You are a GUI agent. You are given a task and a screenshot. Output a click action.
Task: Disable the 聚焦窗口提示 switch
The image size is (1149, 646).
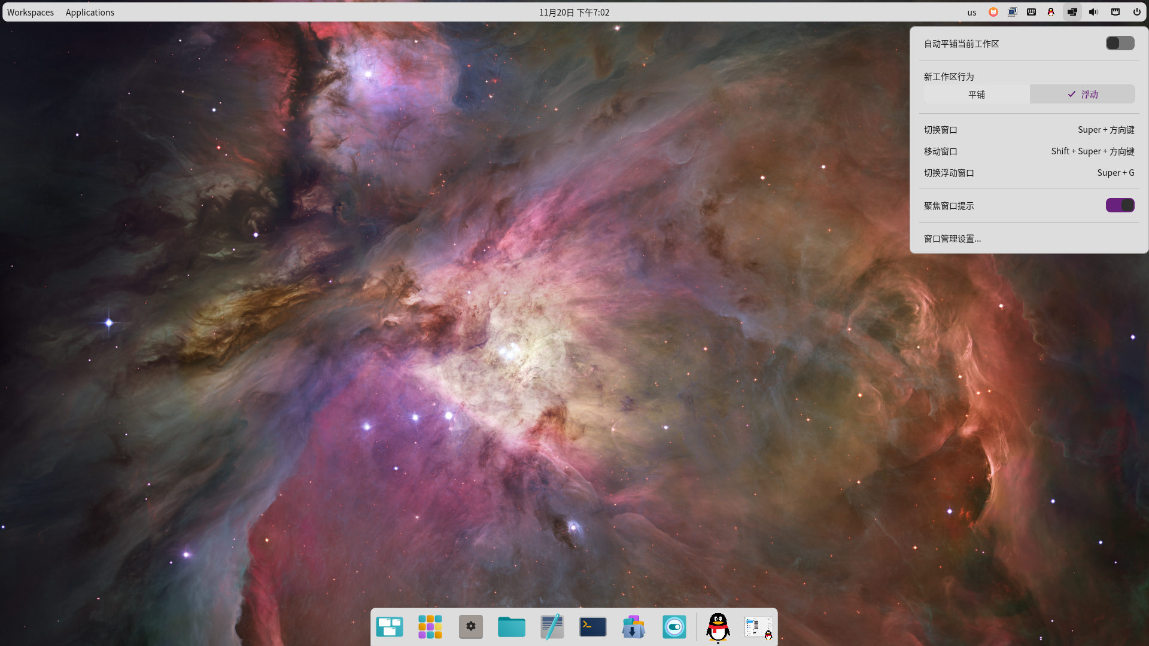[1119, 206]
